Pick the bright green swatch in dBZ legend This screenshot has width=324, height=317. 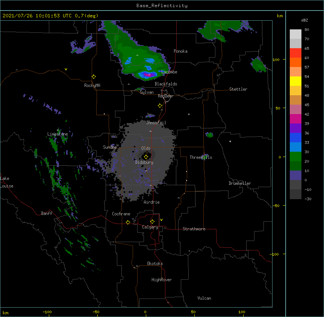pyautogui.click(x=295, y=157)
